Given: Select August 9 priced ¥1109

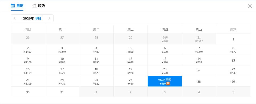Looking at the screenshot, I should pyautogui.click(x=28, y=60).
